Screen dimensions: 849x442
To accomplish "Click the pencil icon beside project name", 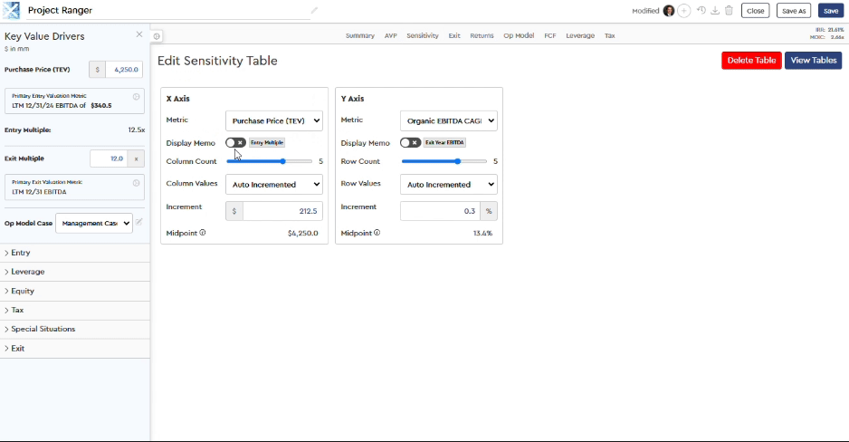I will coord(314,11).
